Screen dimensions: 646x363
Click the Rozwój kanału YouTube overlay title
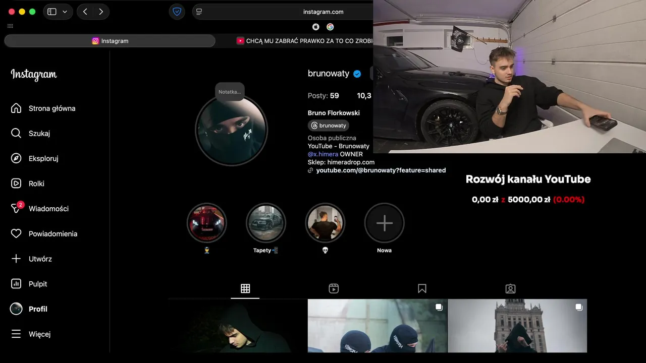(x=528, y=179)
